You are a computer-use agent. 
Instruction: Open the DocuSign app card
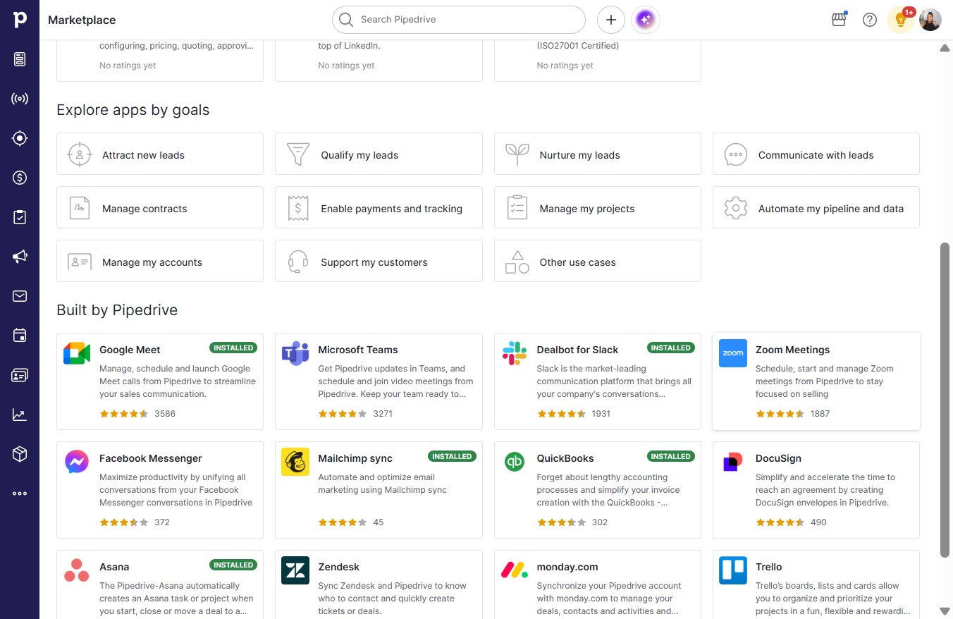[x=816, y=490]
